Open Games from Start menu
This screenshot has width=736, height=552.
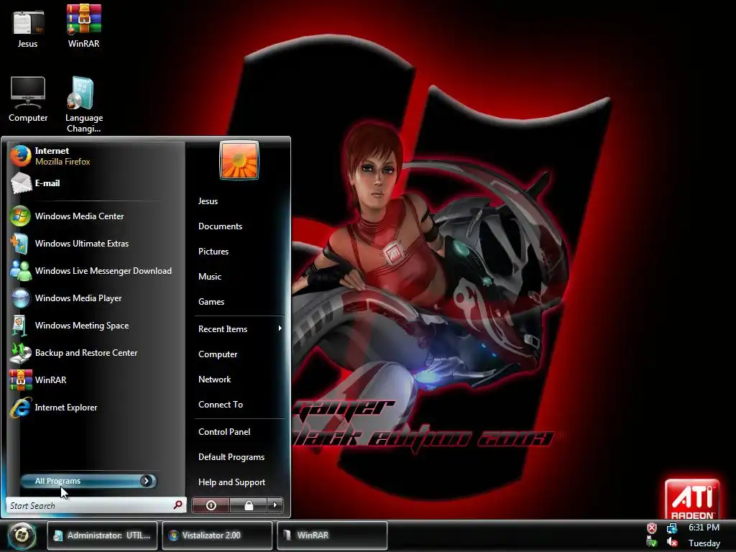[211, 302]
